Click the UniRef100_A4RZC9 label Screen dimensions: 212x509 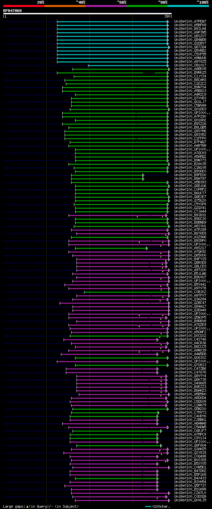point(190,94)
